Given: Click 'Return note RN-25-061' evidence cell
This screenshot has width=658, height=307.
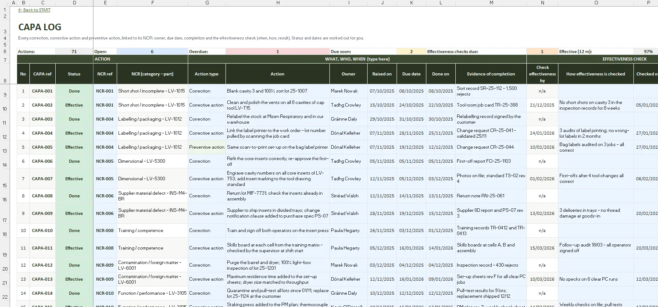Looking at the screenshot, I should tap(491, 196).
